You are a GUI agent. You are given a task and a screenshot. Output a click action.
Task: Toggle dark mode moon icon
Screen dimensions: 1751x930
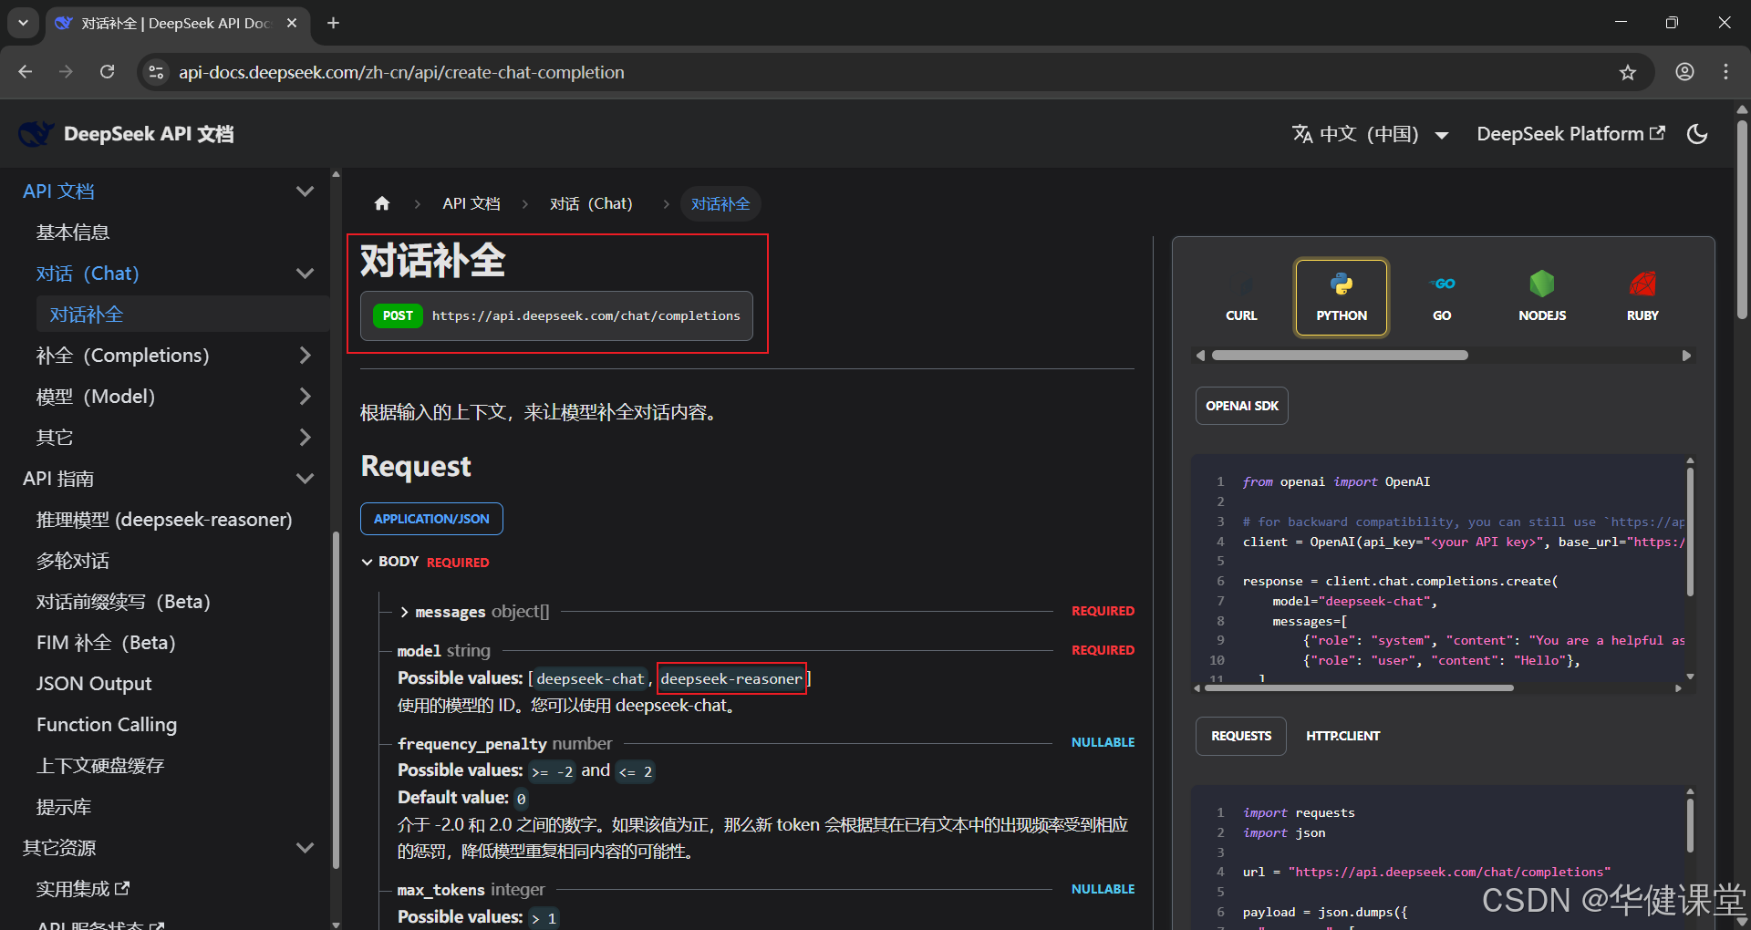(x=1697, y=134)
